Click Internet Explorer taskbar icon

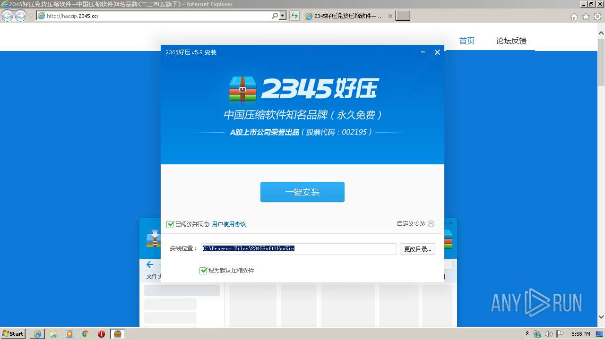point(37,334)
